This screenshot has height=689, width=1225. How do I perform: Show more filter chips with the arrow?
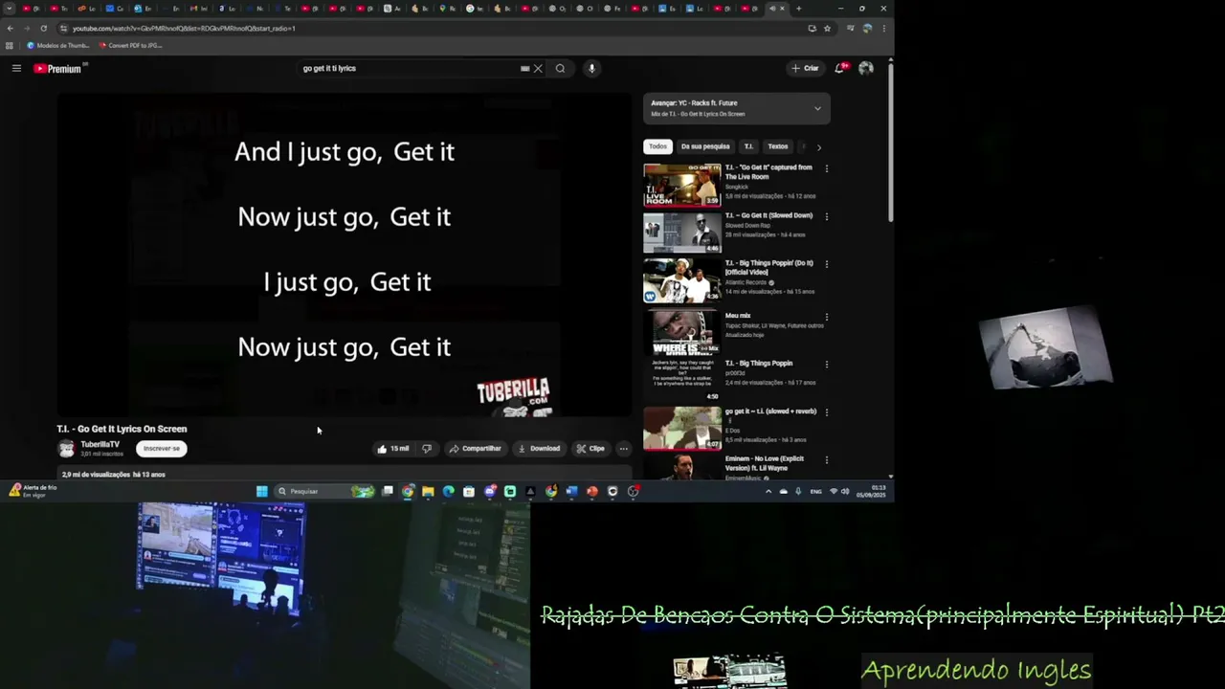pos(818,146)
